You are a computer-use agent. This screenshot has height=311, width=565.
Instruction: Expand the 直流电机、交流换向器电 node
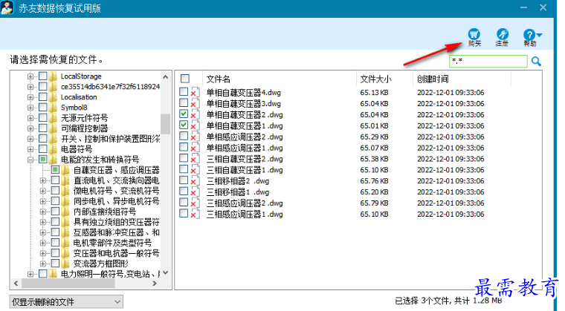coord(42,180)
